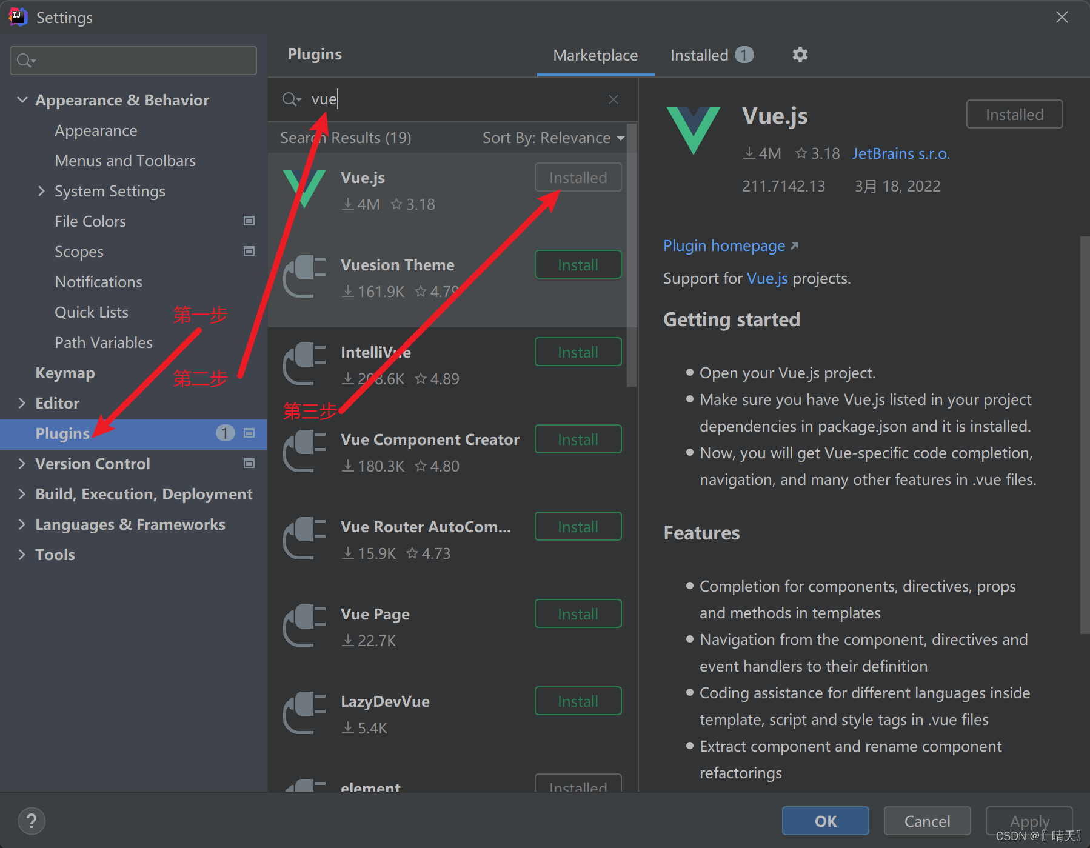Clear the vue search text with X
The height and width of the screenshot is (848, 1090).
point(614,99)
